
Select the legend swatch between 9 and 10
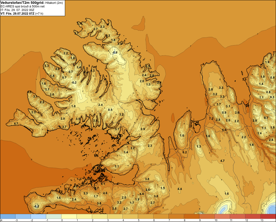[207, 216]
